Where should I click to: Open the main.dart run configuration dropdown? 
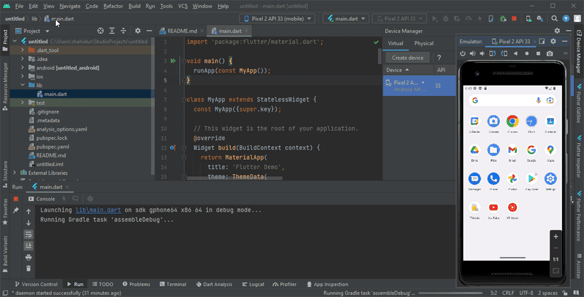(346, 19)
